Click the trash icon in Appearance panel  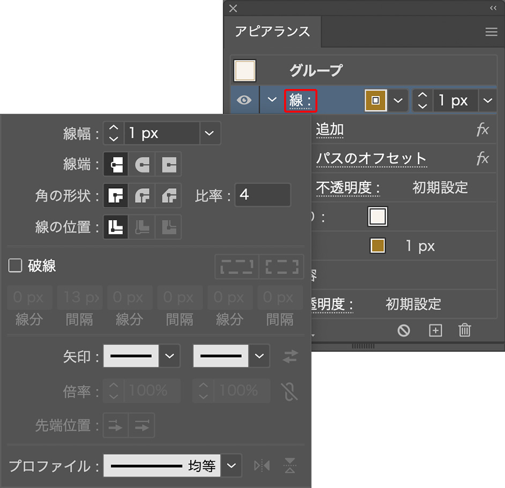464,330
